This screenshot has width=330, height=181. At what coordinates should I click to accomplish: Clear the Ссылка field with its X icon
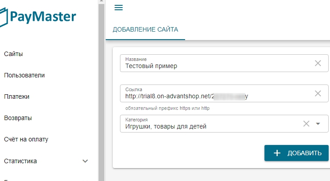click(318, 93)
